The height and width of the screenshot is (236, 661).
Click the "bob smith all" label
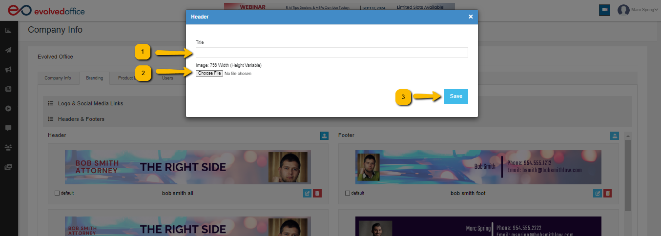178,194
